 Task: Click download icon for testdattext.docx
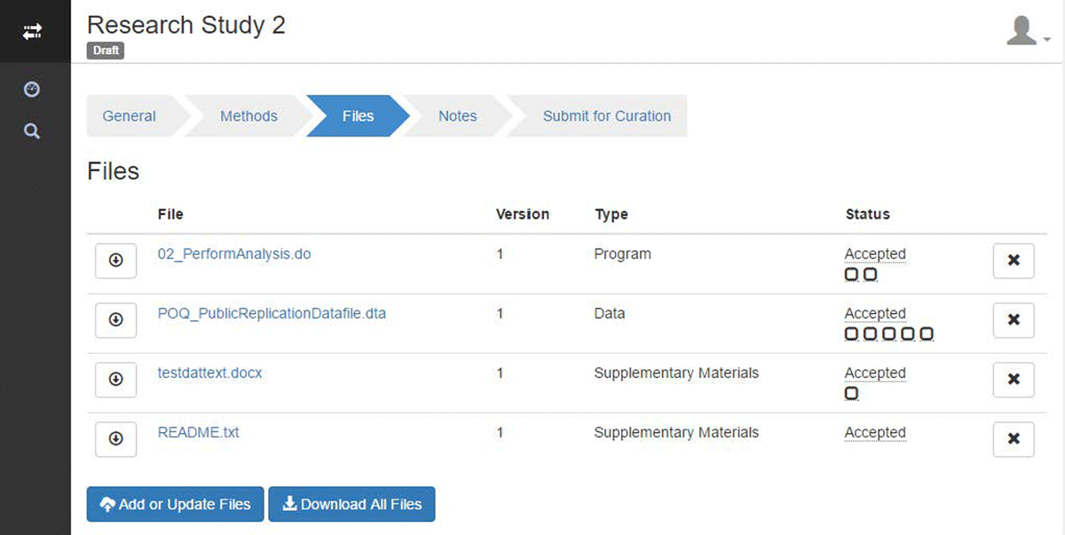pyautogui.click(x=115, y=379)
